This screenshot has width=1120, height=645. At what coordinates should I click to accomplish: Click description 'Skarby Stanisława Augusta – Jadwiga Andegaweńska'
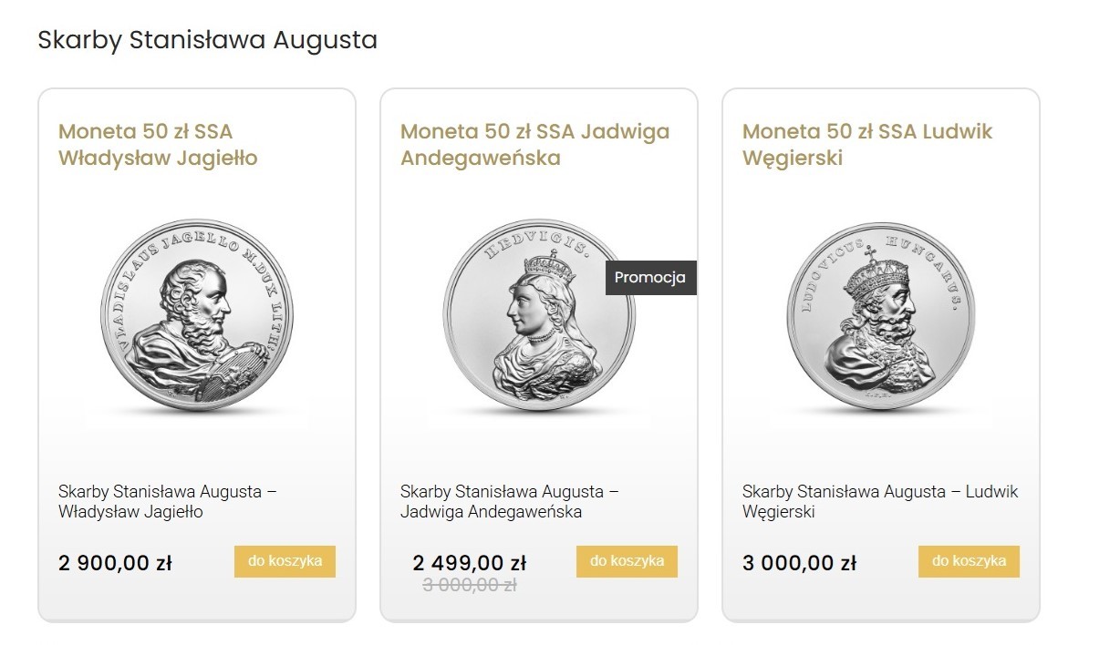click(509, 502)
